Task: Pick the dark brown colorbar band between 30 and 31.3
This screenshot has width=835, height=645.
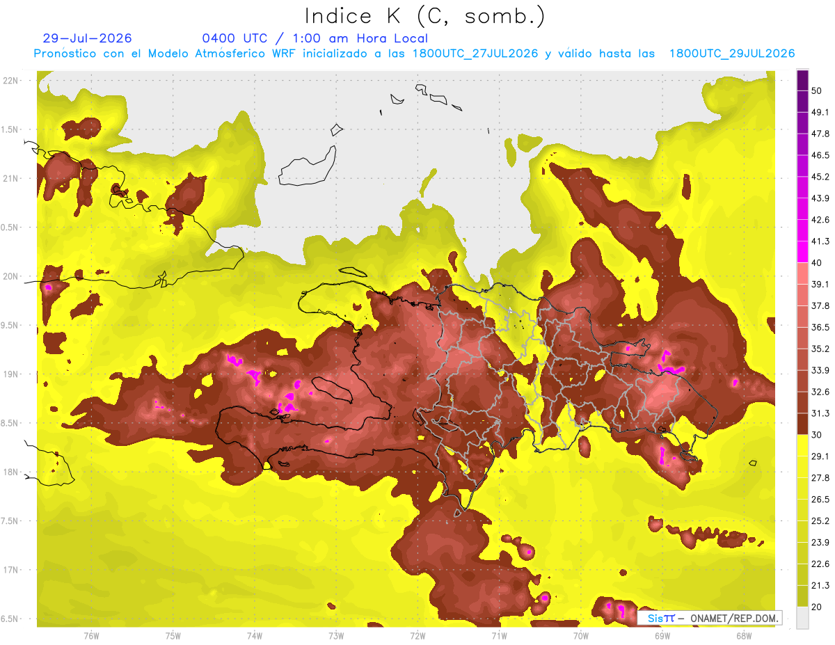Action: [x=802, y=424]
